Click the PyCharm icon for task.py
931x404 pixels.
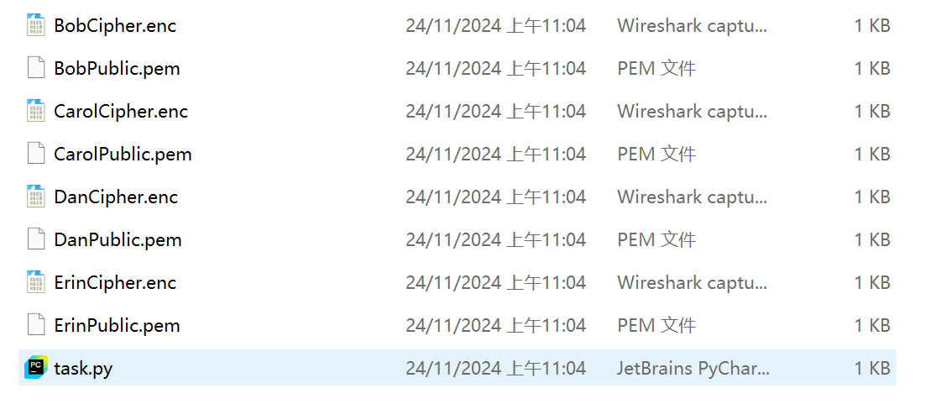(x=35, y=368)
